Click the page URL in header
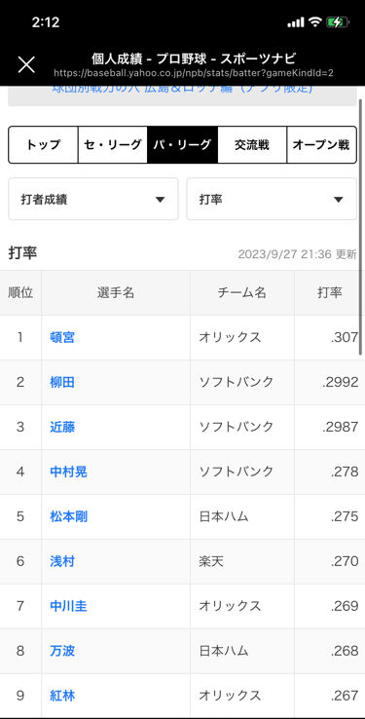Viewport: 365px width, 719px height. (194, 73)
